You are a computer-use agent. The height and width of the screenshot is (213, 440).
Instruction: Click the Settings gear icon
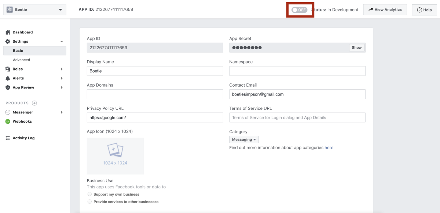(8, 41)
